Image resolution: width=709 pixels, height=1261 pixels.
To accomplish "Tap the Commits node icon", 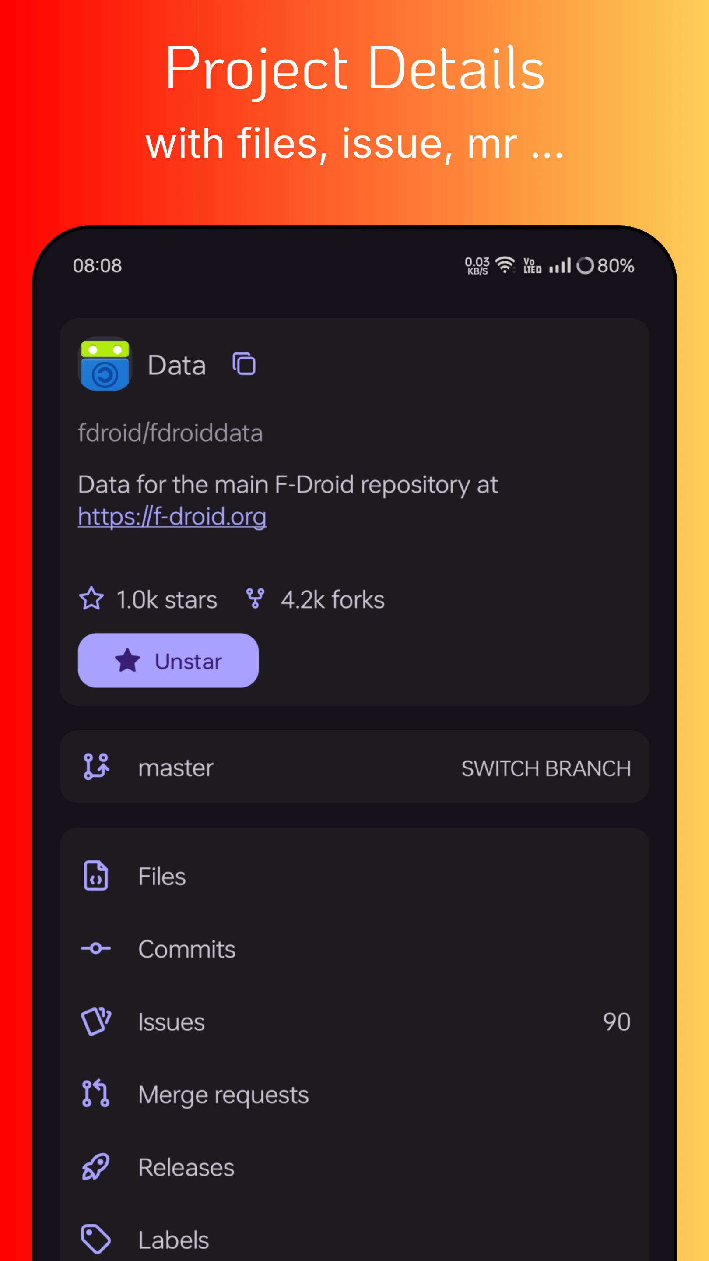I will [96, 949].
